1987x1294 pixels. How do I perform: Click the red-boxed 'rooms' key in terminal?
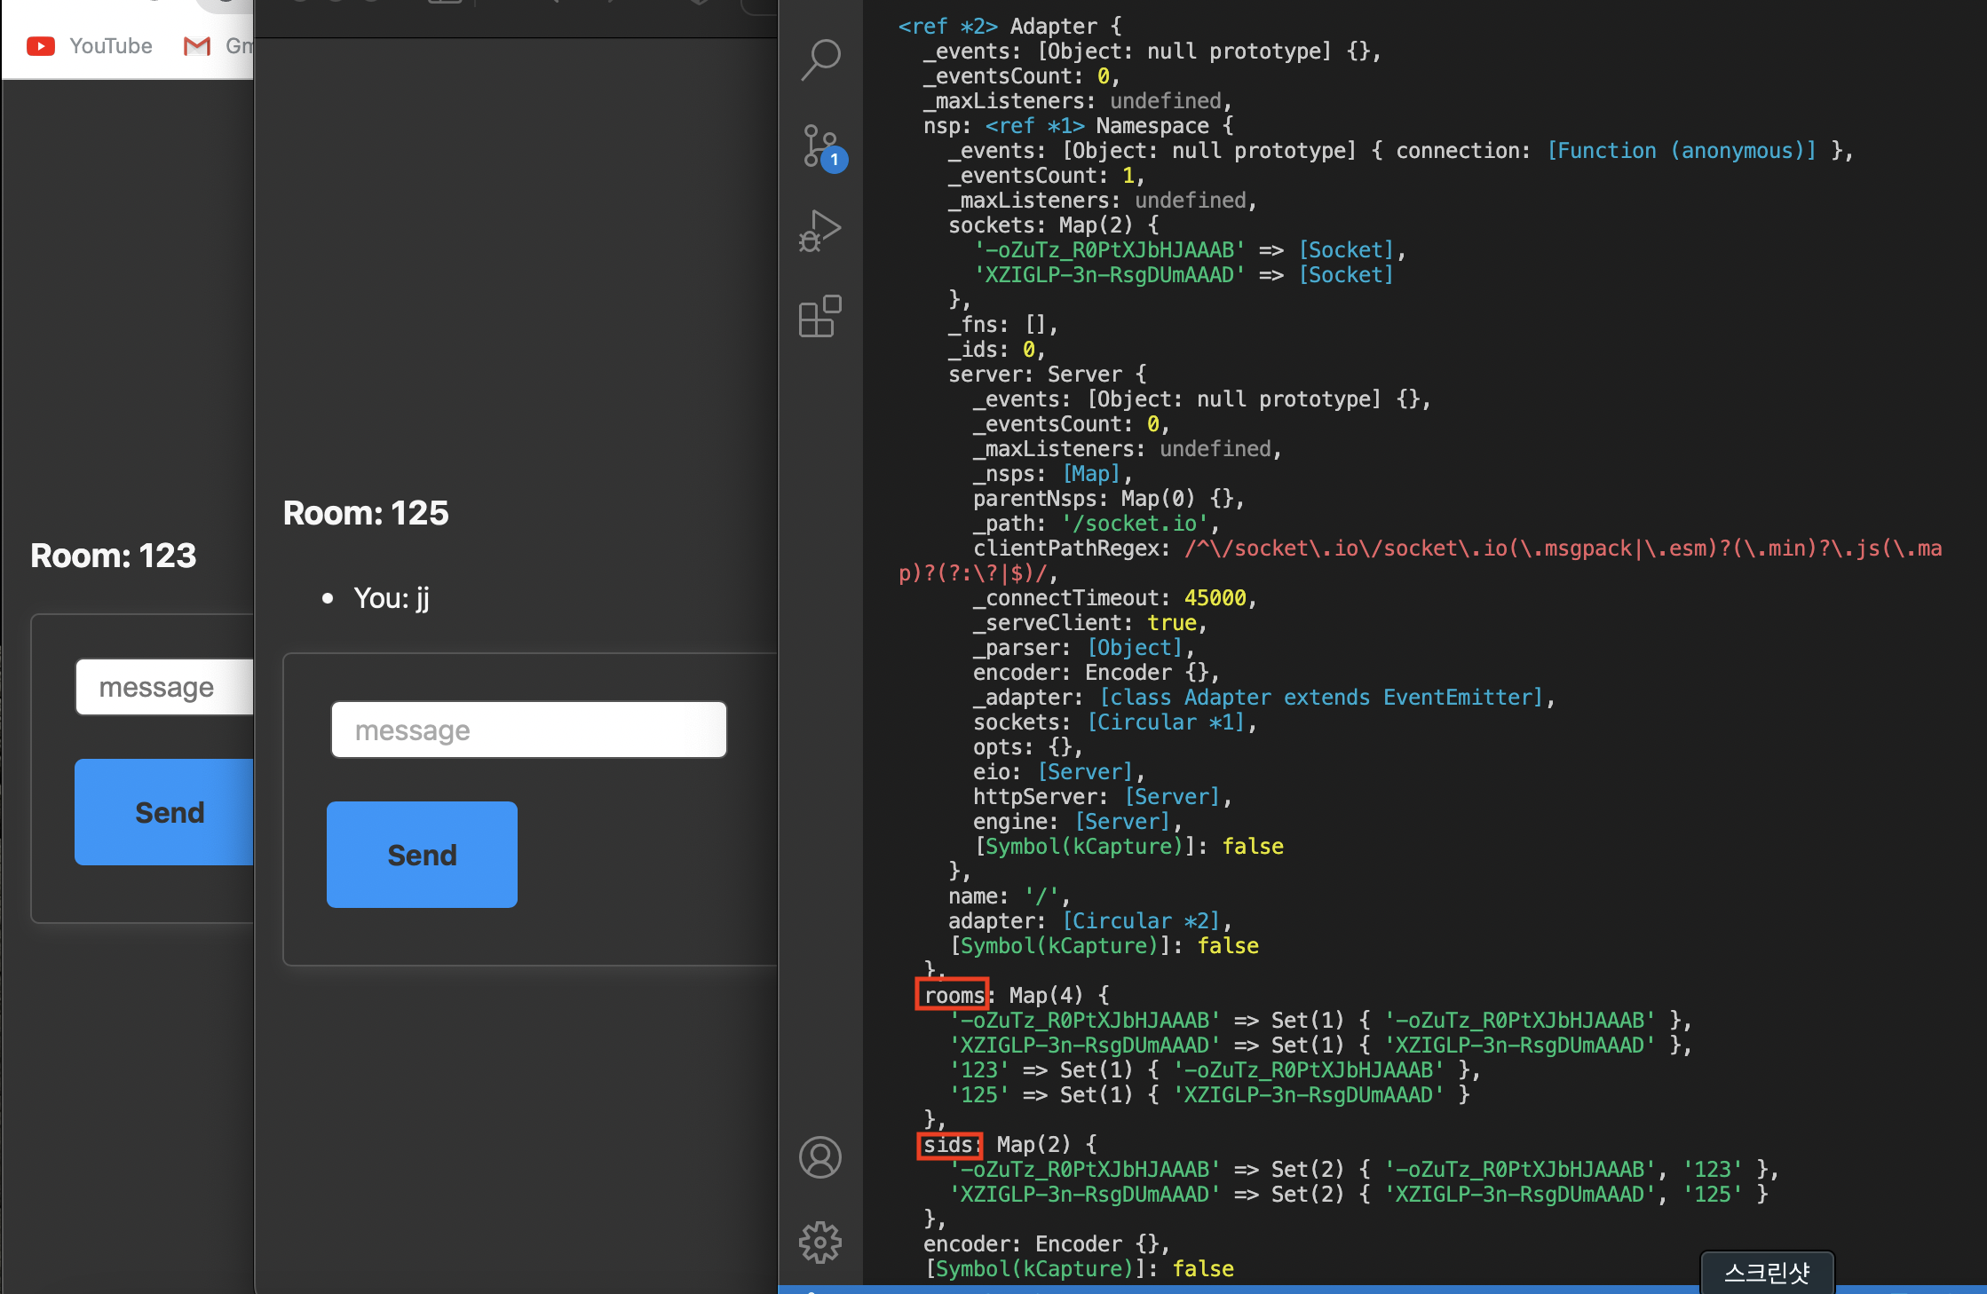pos(953,995)
